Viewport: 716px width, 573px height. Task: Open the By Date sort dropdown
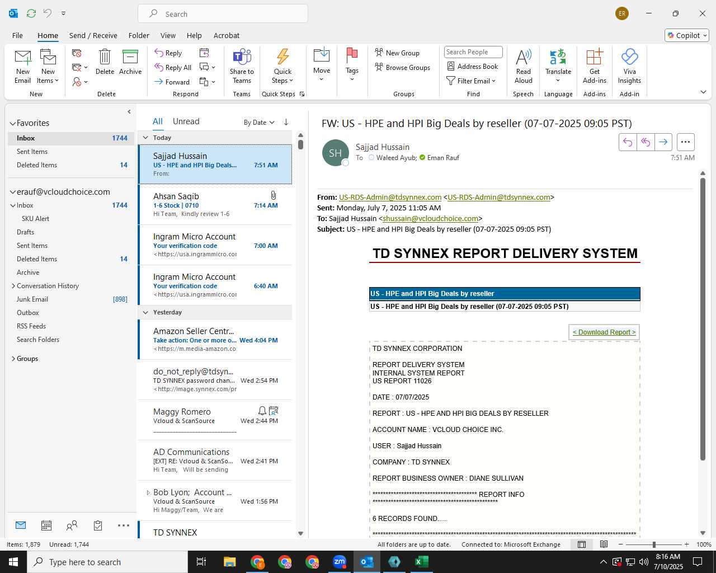259,123
